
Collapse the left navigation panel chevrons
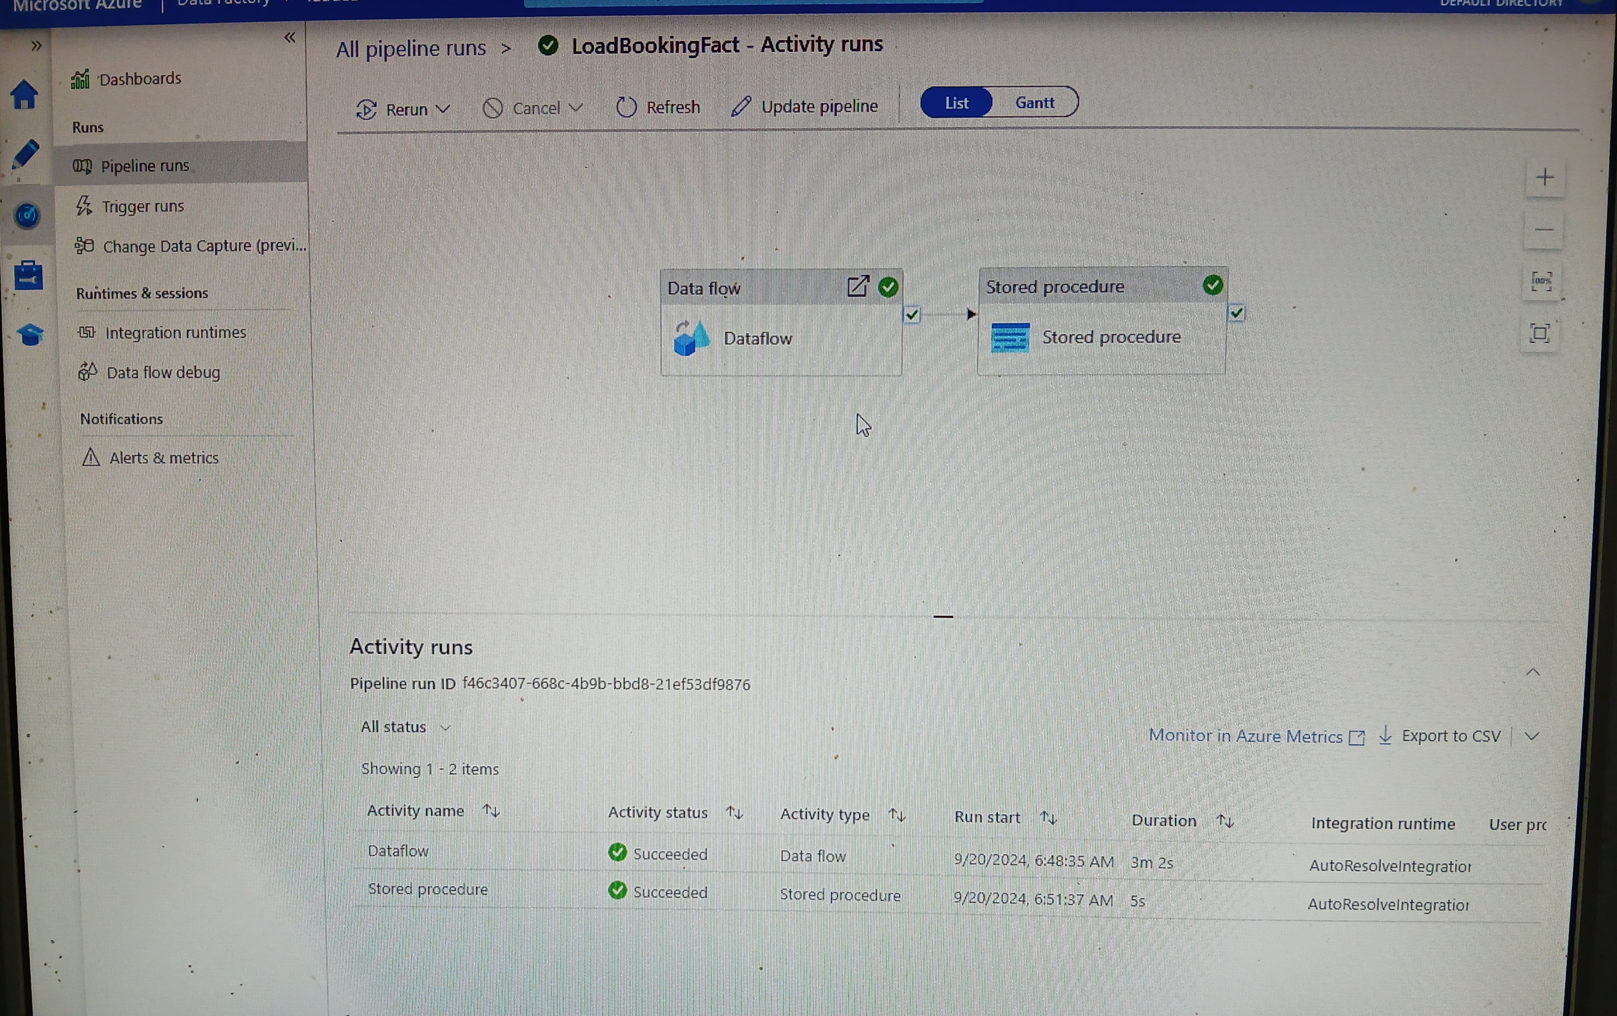tap(289, 38)
